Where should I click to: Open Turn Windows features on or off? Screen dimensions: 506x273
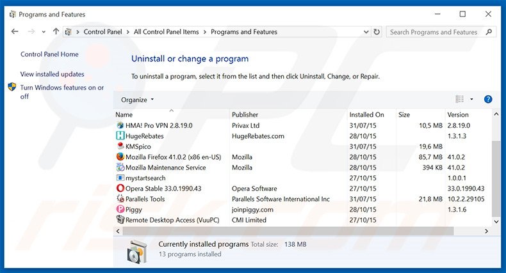point(62,92)
